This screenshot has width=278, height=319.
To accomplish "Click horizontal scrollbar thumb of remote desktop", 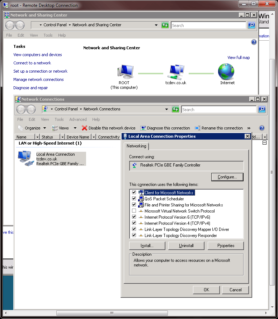I will [x=112, y=313].
